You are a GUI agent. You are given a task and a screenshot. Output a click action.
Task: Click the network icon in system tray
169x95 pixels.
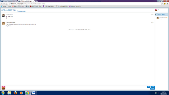click(x=156, y=93)
